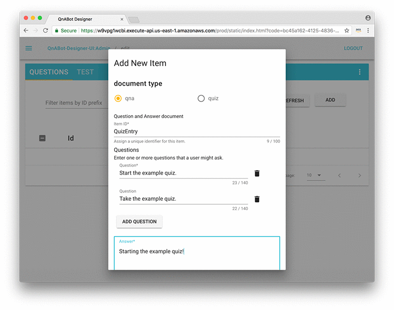
Task: Click the QnABot-Designer-UI:Admin breadcrumb
Action: [79, 48]
